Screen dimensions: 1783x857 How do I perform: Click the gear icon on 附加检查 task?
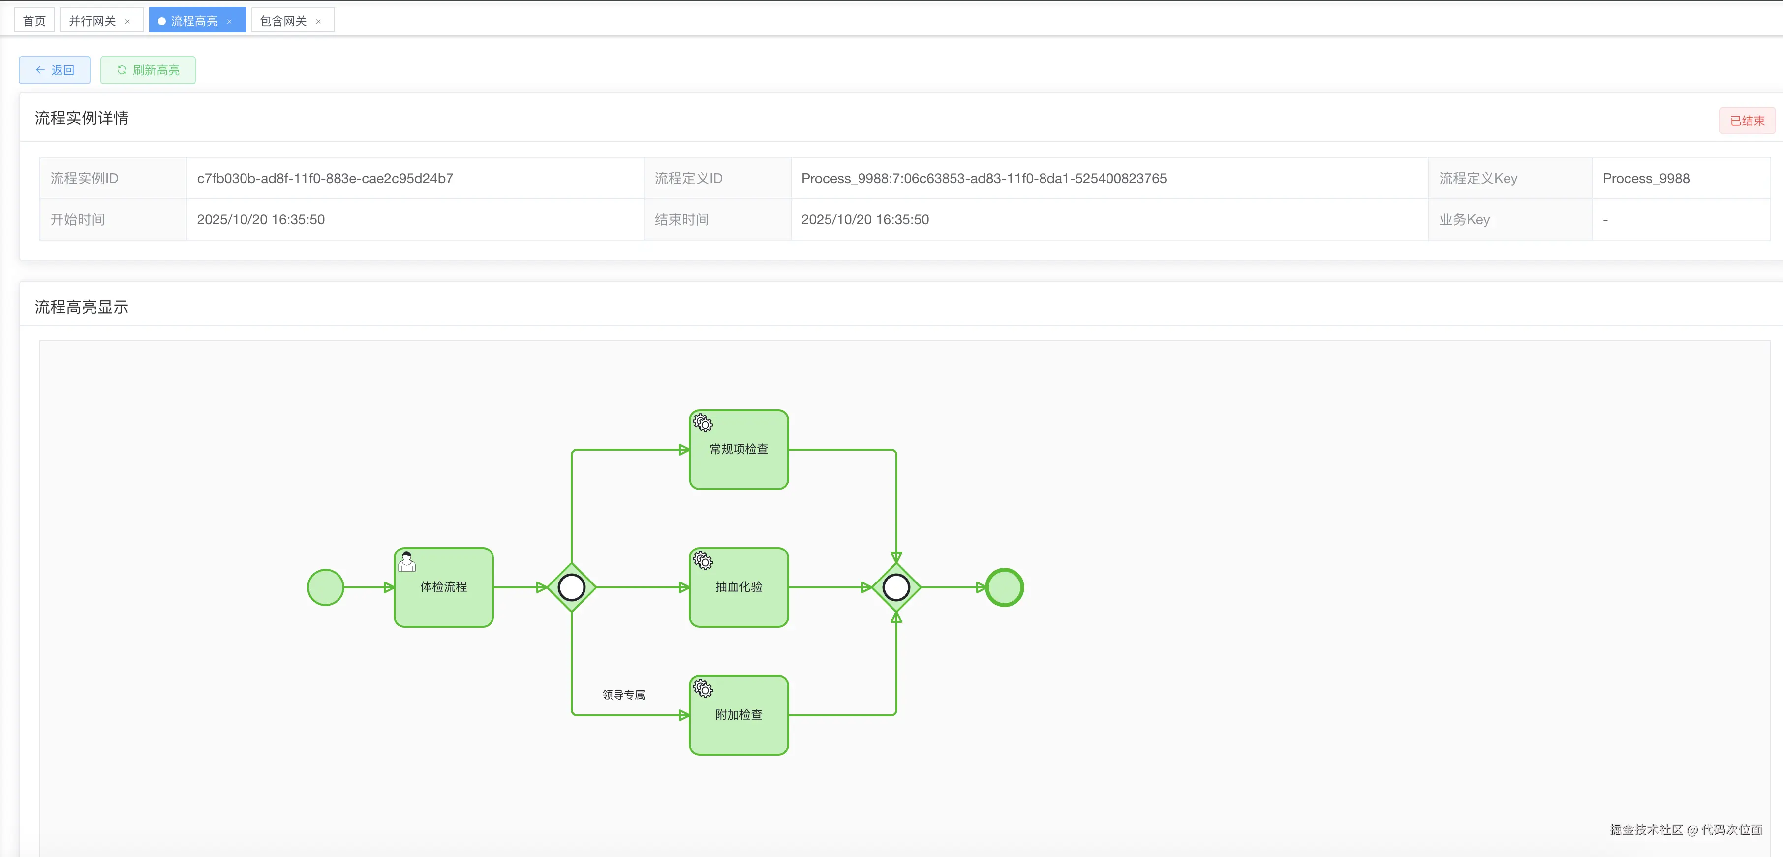[x=703, y=688]
